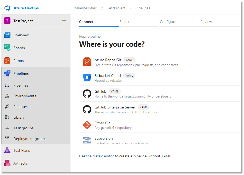244x175 pixels.
Task: Go to Repos in the sidebar
Action: pyautogui.click(x=36, y=61)
